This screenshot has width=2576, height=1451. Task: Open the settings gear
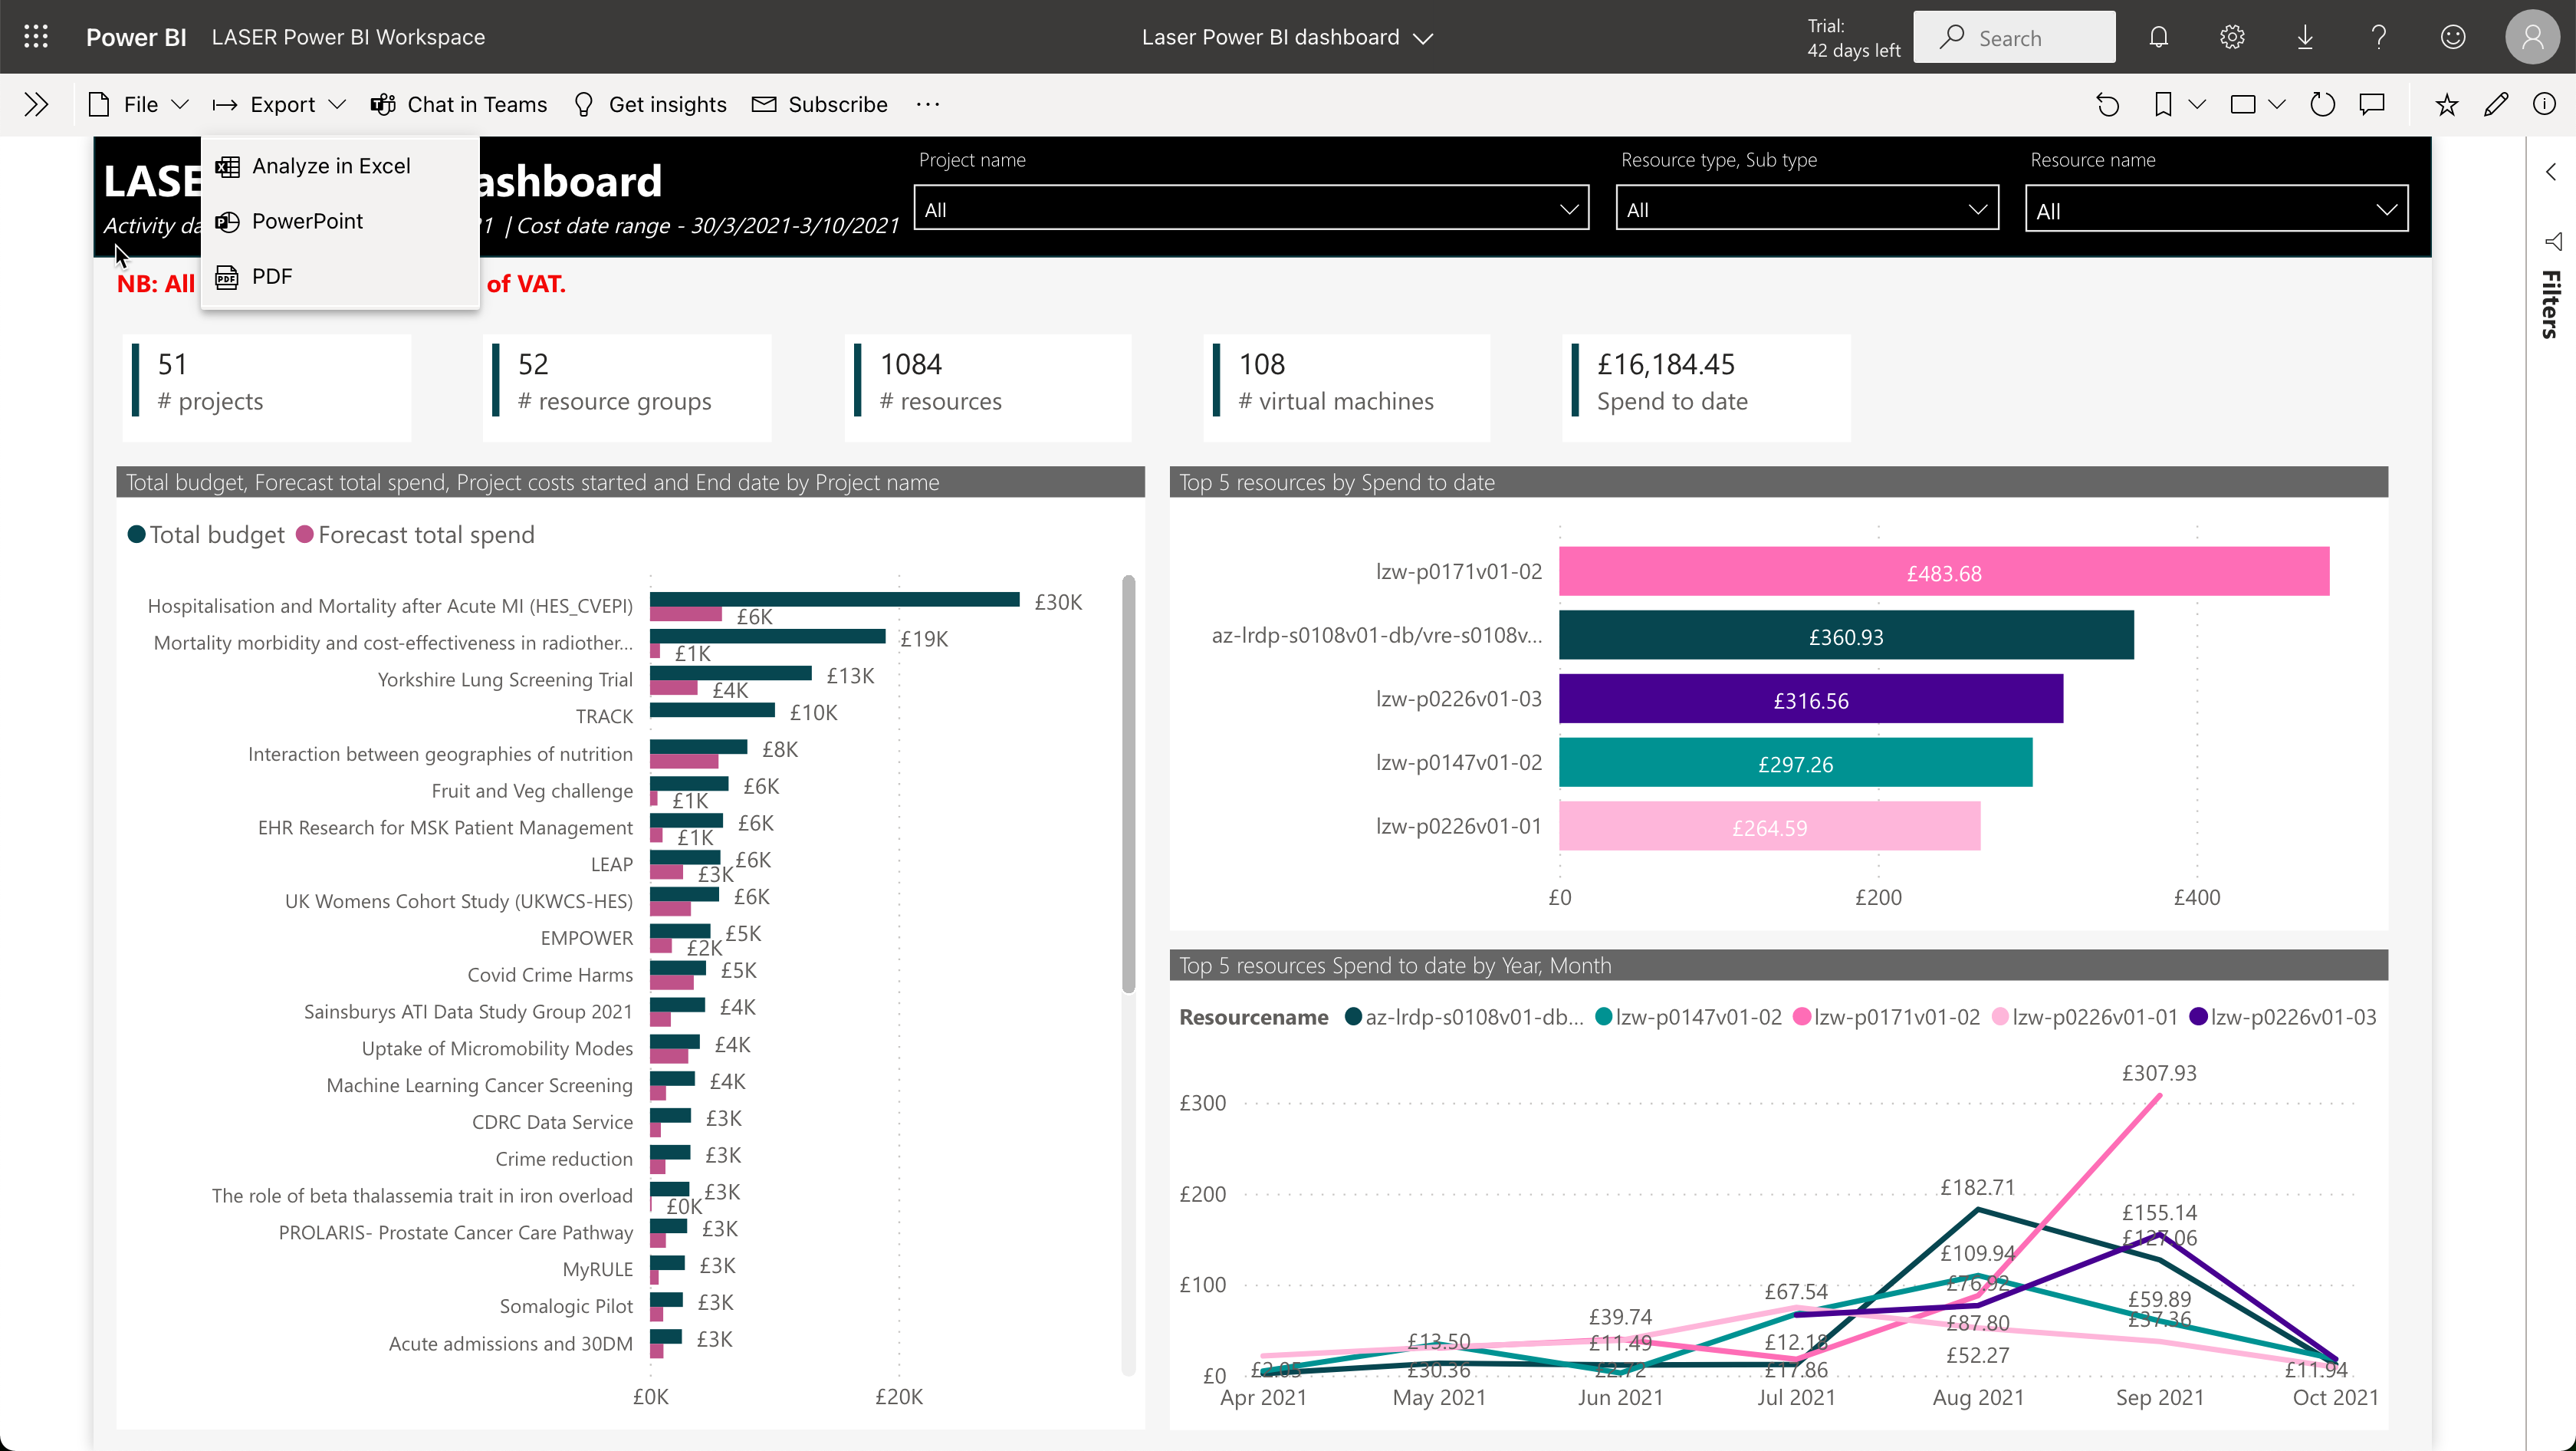pyautogui.click(x=2232, y=37)
